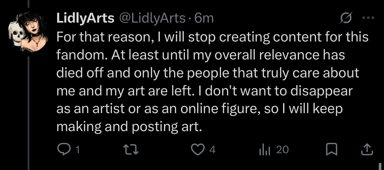Click the thread line below the avatar
The width and height of the screenshot is (384, 170).
[x=29, y=110]
